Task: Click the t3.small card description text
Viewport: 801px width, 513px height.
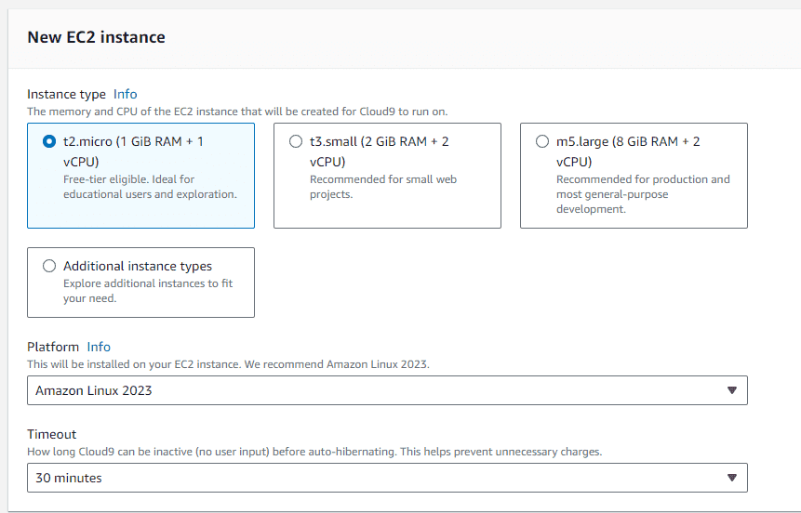Action: pyautogui.click(x=383, y=187)
